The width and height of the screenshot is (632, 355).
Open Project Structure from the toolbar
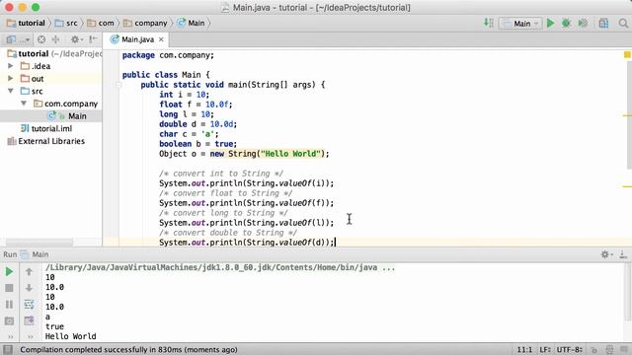point(603,24)
